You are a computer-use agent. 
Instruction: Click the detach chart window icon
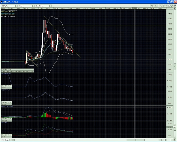175,6
